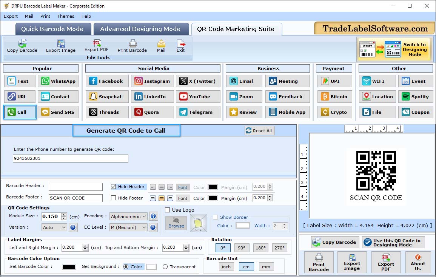The height and width of the screenshot is (277, 436).
Task: Switch to Quick Barcode Mode tab
Action: point(53,29)
